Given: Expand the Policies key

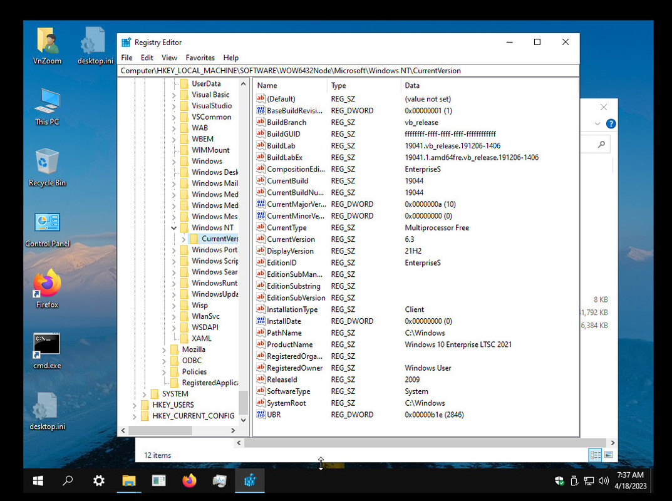Looking at the screenshot, I should pos(163,372).
